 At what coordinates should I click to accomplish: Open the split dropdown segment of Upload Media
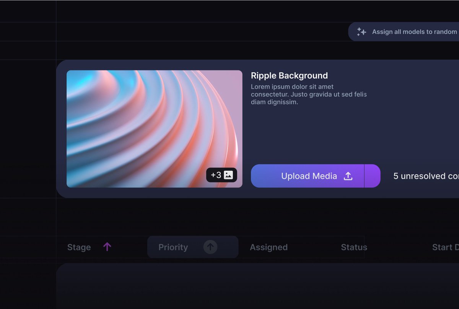click(x=373, y=176)
